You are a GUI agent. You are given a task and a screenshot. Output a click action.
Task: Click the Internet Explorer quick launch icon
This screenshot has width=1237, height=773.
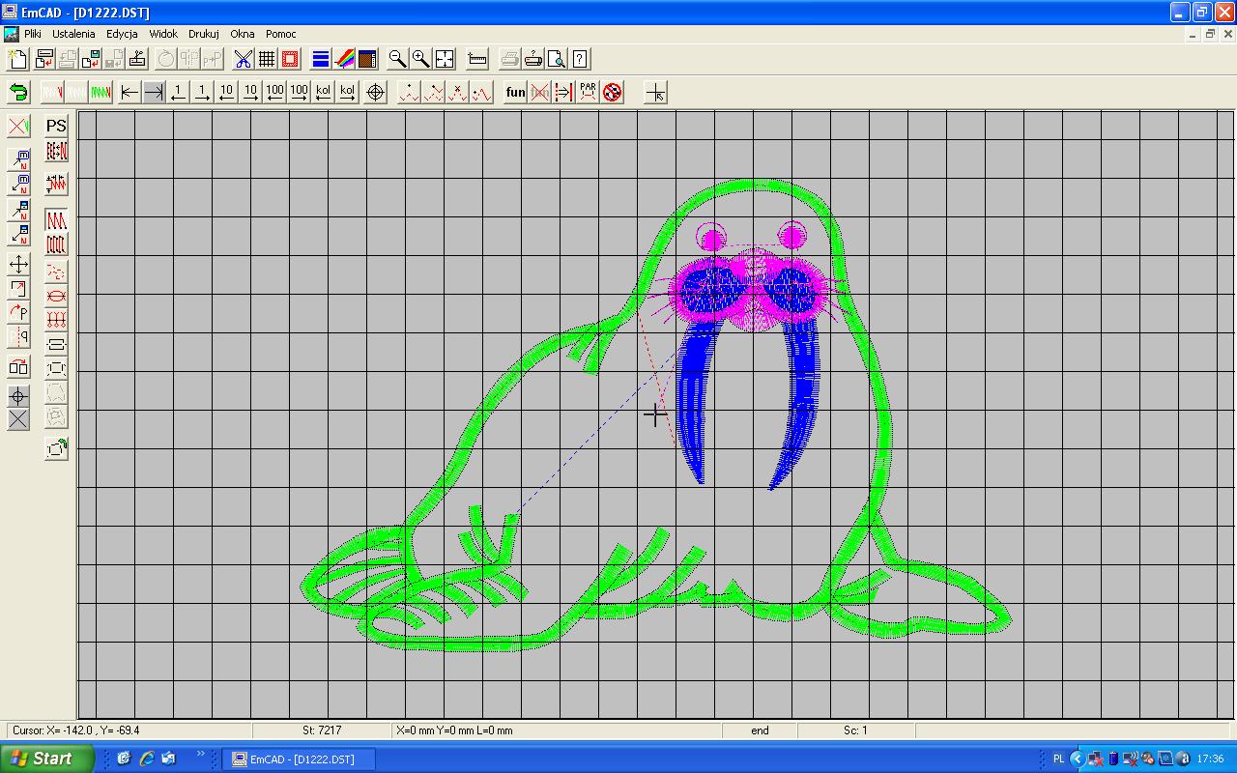point(147,759)
